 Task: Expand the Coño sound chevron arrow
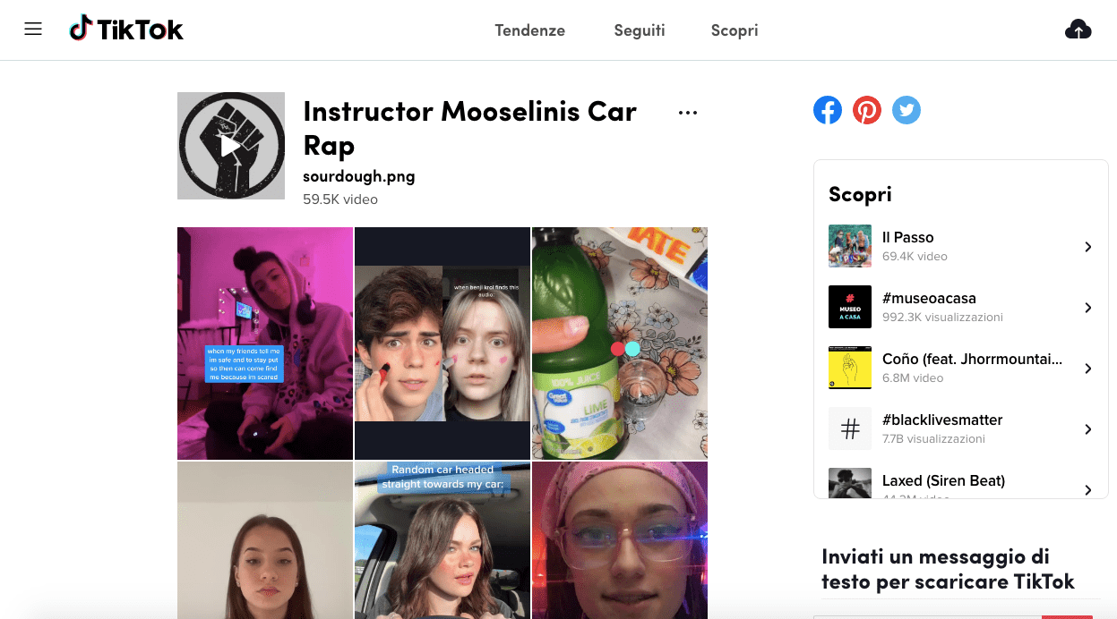pyautogui.click(x=1087, y=369)
